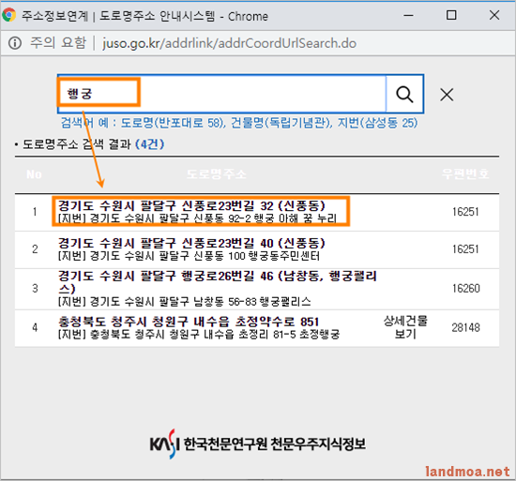Screen dimensions: 516x481
Task: Click postal code 16260
Action: (x=465, y=289)
